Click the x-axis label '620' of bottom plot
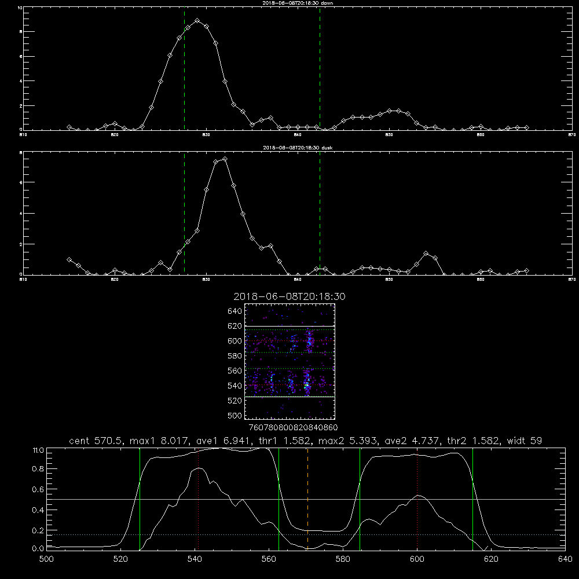This screenshot has height=579, width=579. (491, 559)
